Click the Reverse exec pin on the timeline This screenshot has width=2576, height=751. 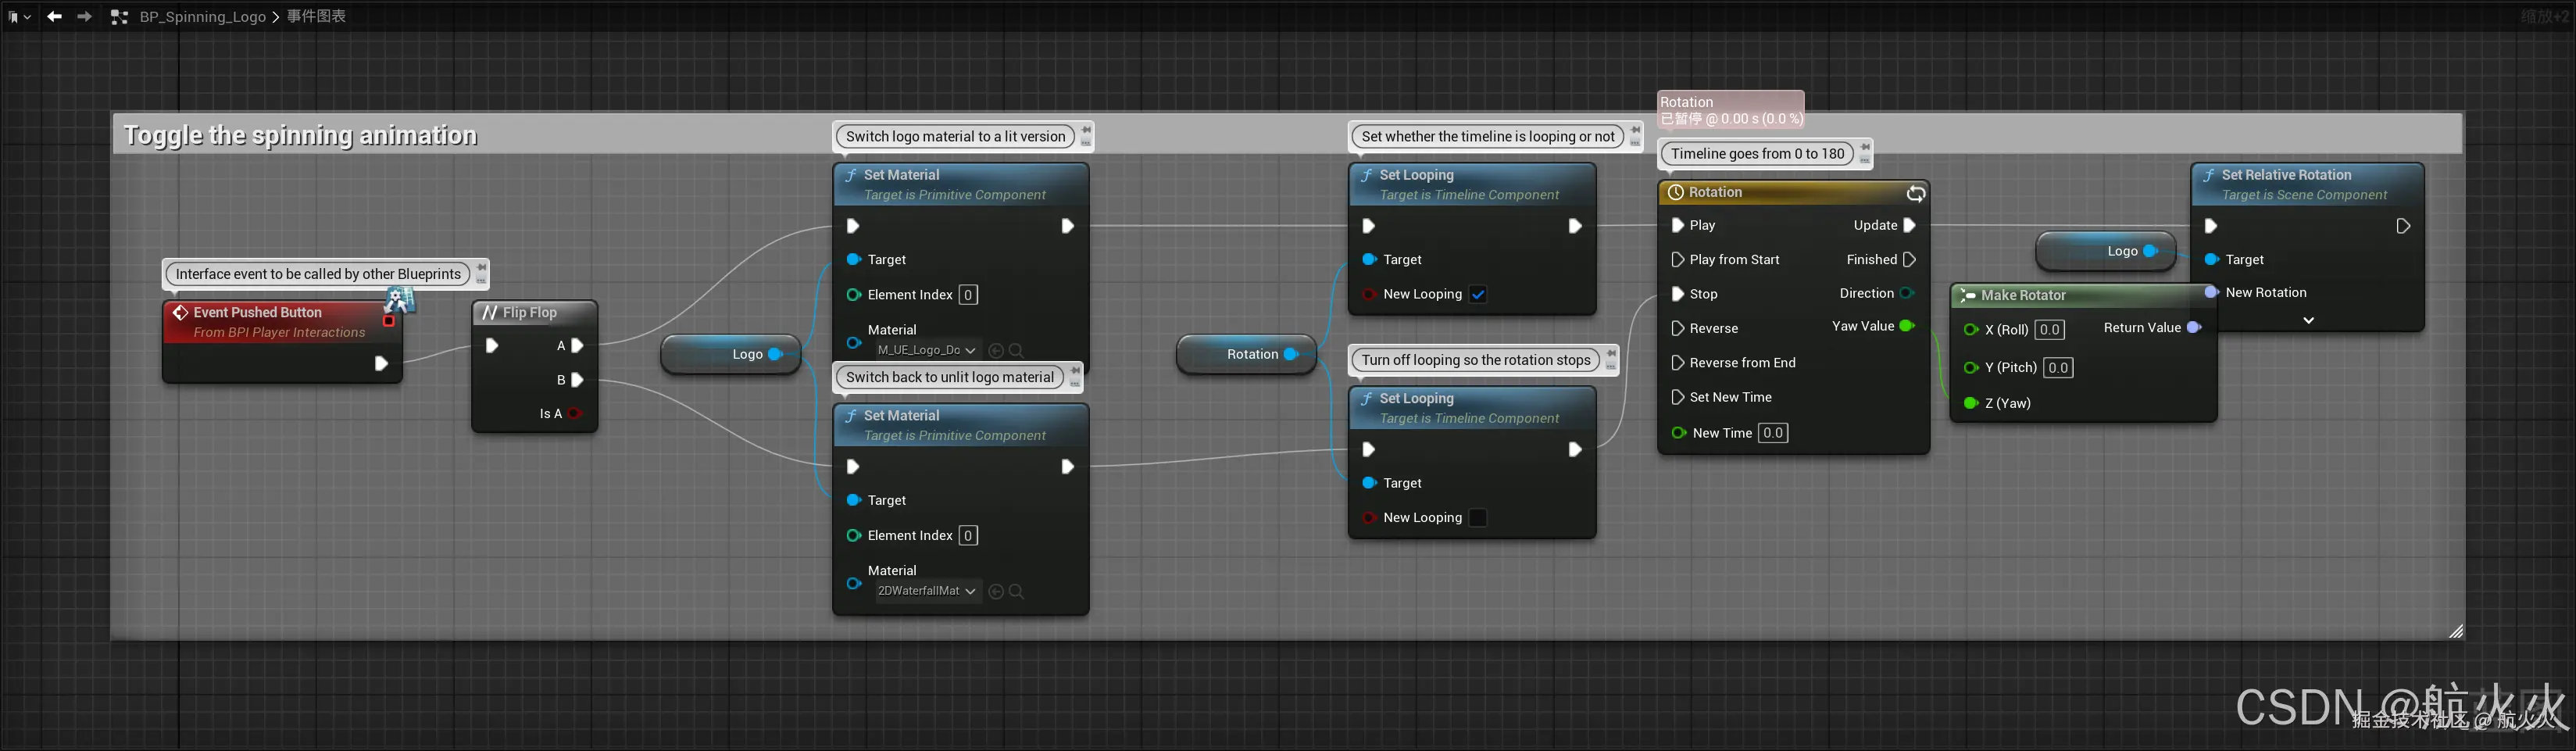pos(1678,329)
